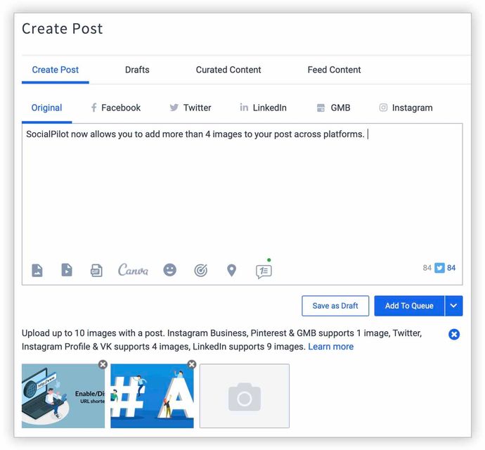This screenshot has width=485, height=450.
Task: Remove the first uploaded image thumbnail
Action: point(103,364)
